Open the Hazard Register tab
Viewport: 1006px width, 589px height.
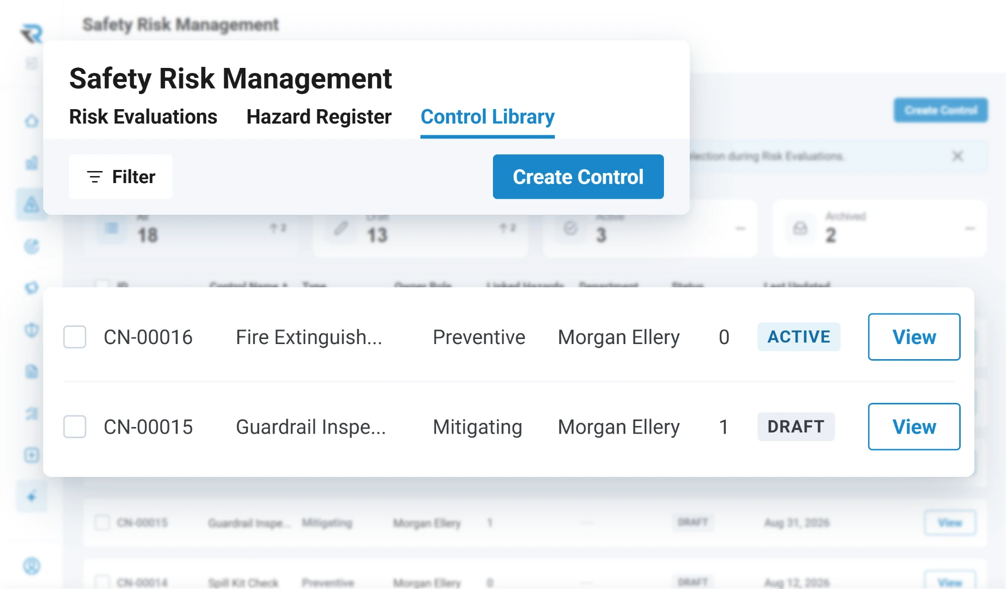coord(319,117)
